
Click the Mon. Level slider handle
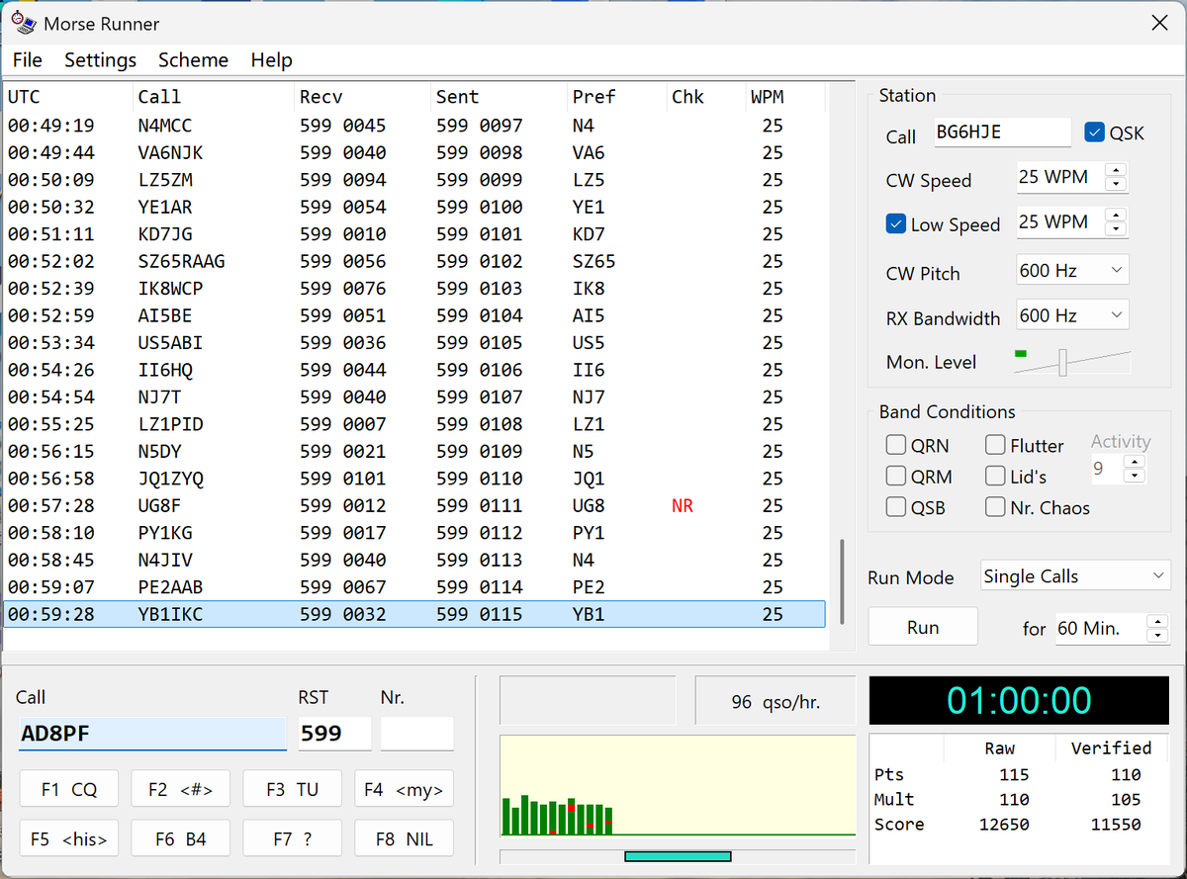click(1062, 362)
